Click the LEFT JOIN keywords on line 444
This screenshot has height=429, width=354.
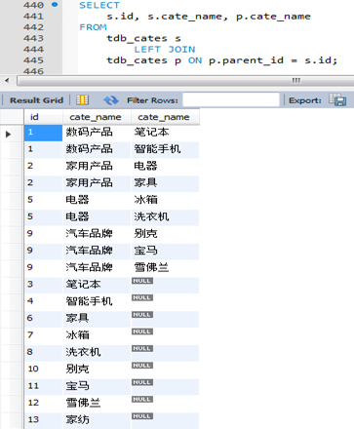pos(165,50)
